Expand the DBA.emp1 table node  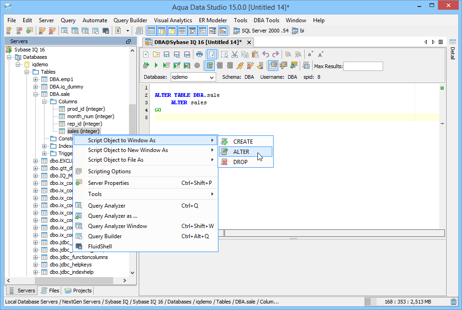click(x=36, y=79)
